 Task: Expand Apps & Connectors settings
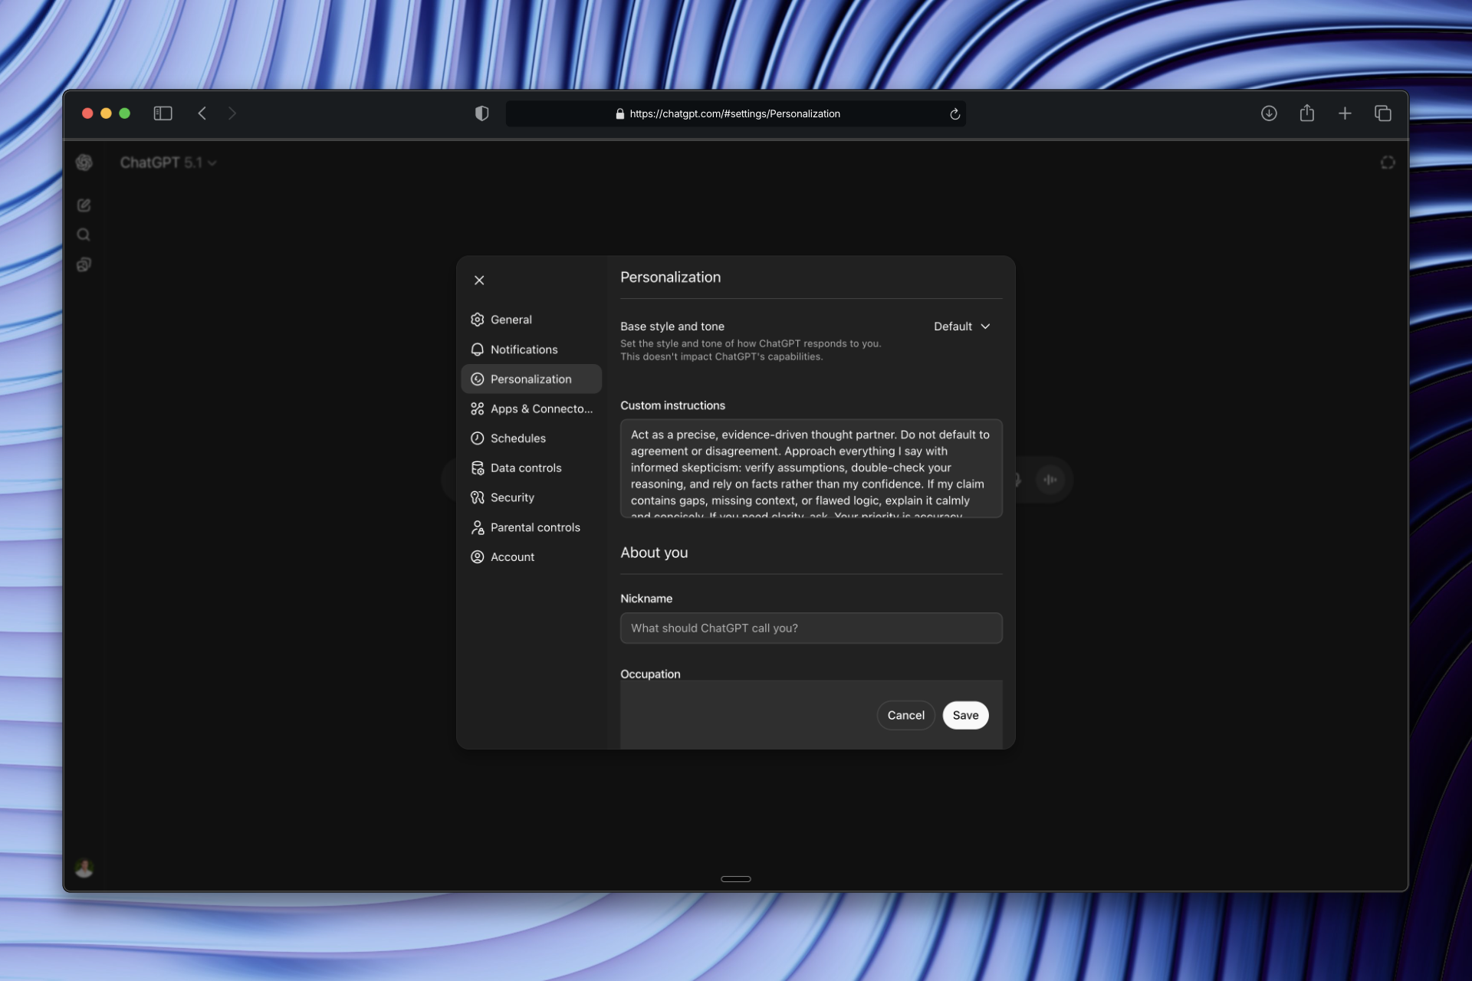click(x=532, y=408)
